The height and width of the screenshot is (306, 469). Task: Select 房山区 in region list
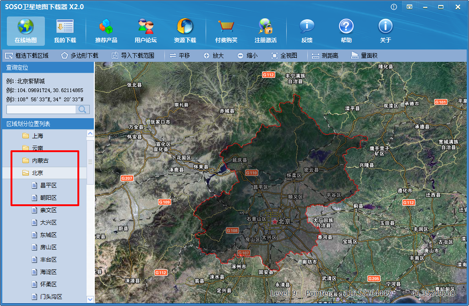[44, 247]
